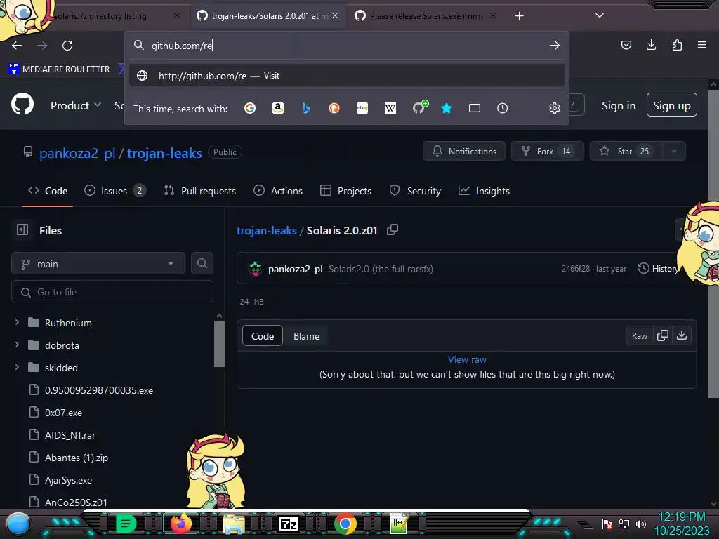Click the View raw link
The height and width of the screenshot is (539, 719).
[467, 359]
